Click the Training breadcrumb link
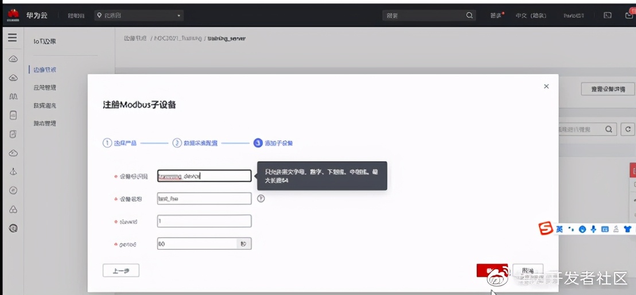Image resolution: width=636 pixels, height=295 pixels. pos(178,38)
